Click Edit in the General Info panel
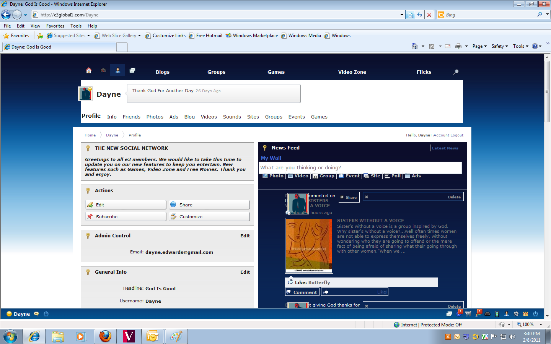This screenshot has height=344, width=551. coord(245,272)
